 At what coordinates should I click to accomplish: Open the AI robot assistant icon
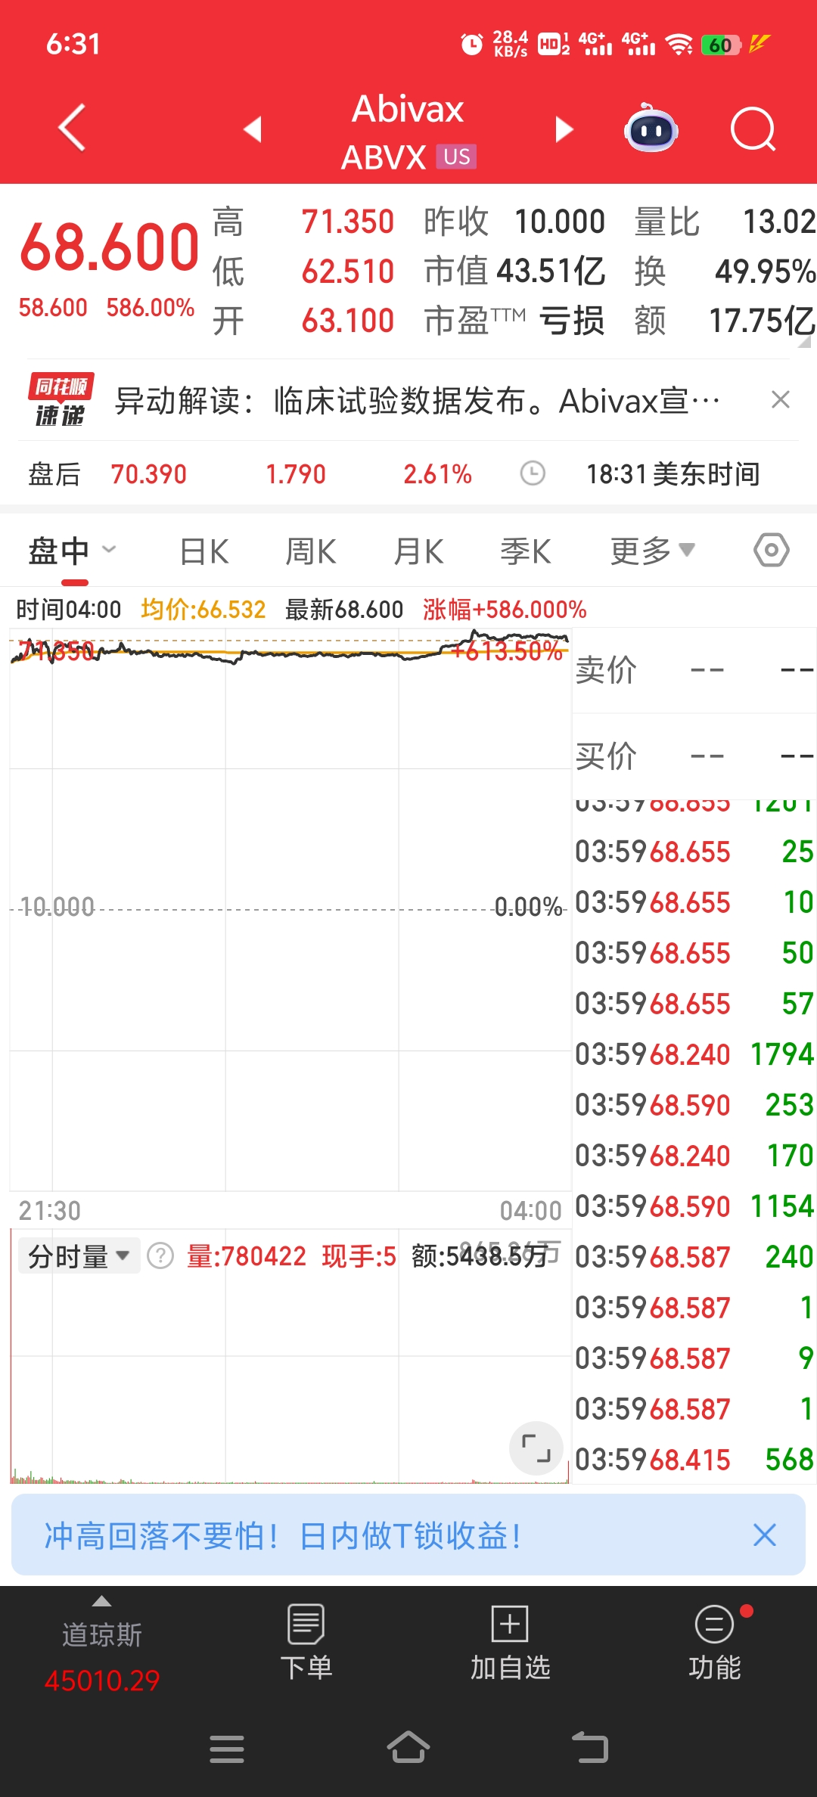pos(651,130)
